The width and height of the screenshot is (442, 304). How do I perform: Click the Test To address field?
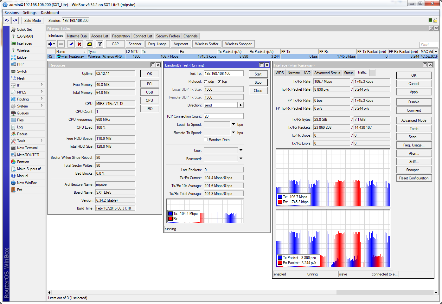point(223,74)
